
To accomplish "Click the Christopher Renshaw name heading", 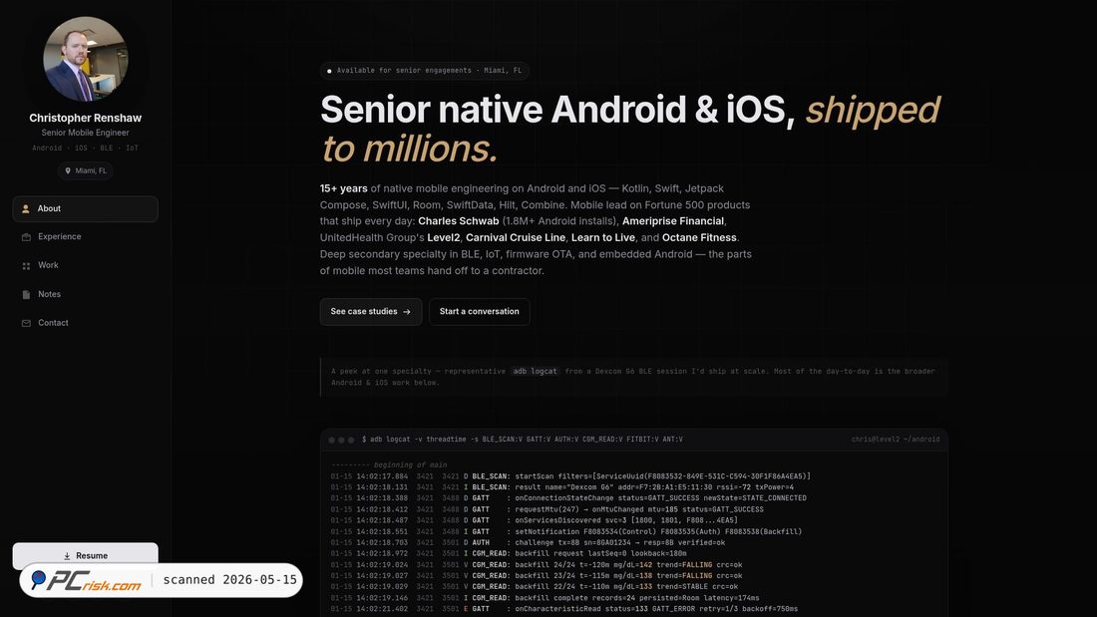I will pos(86,118).
